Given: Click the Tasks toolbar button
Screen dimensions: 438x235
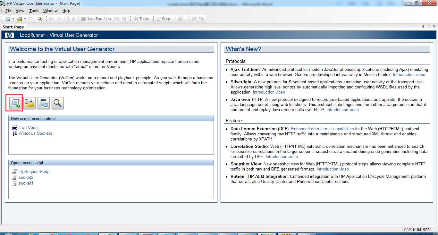Looking at the screenshot, I should coord(141,19).
